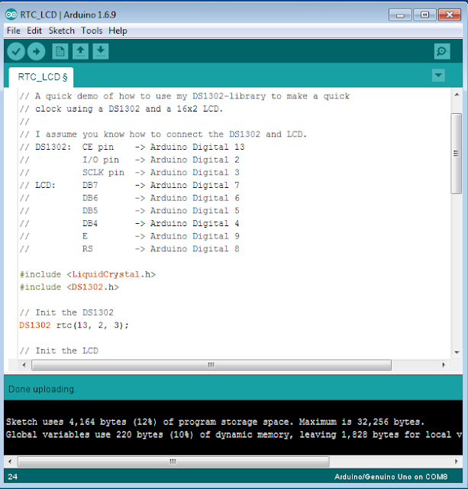
Task: Open the Sketch menu
Action: click(x=61, y=31)
